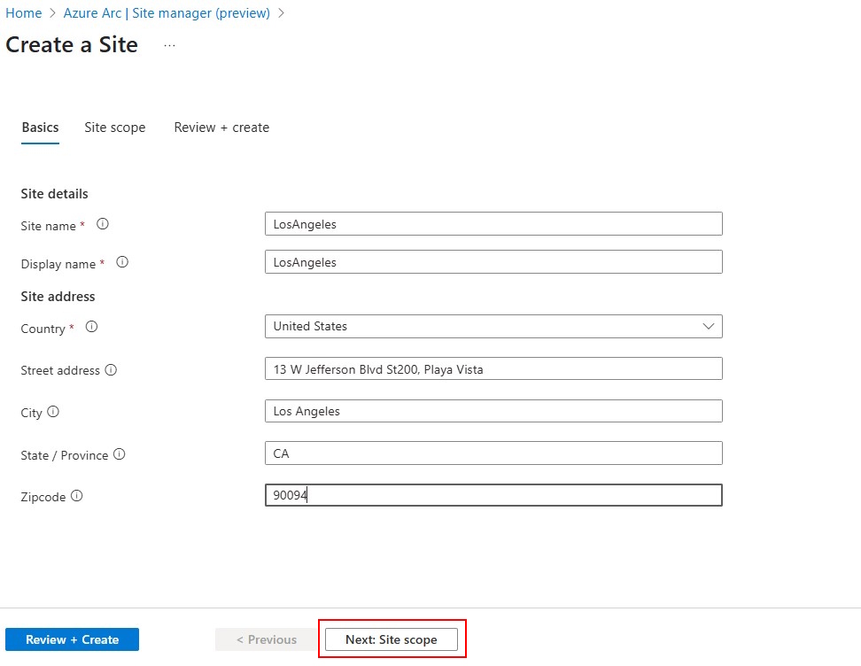The image size is (861, 666).
Task: Open the Review + create tab
Action: pos(221,128)
